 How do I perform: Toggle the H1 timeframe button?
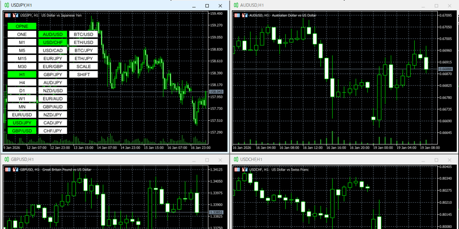(x=22, y=74)
